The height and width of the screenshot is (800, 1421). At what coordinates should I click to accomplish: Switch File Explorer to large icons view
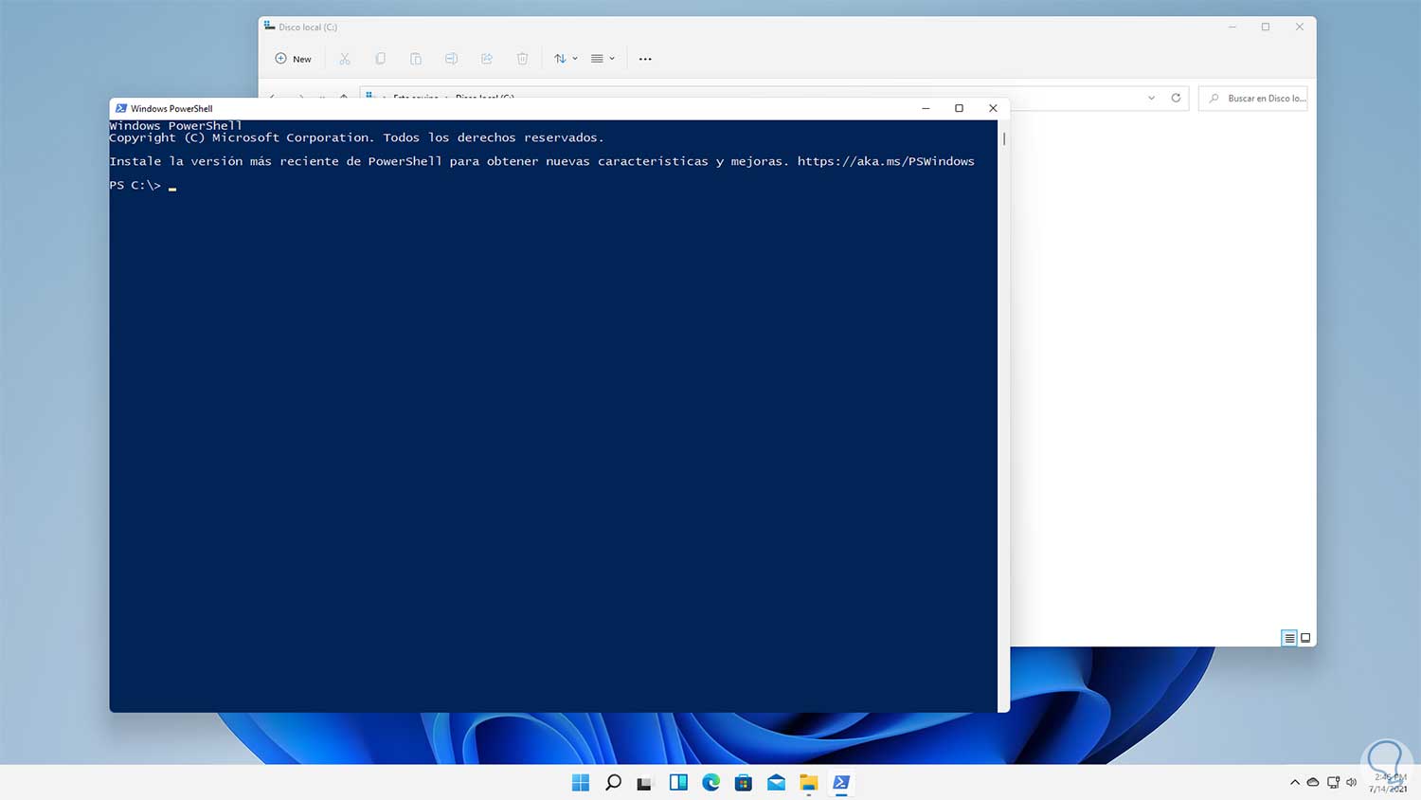tap(1305, 638)
